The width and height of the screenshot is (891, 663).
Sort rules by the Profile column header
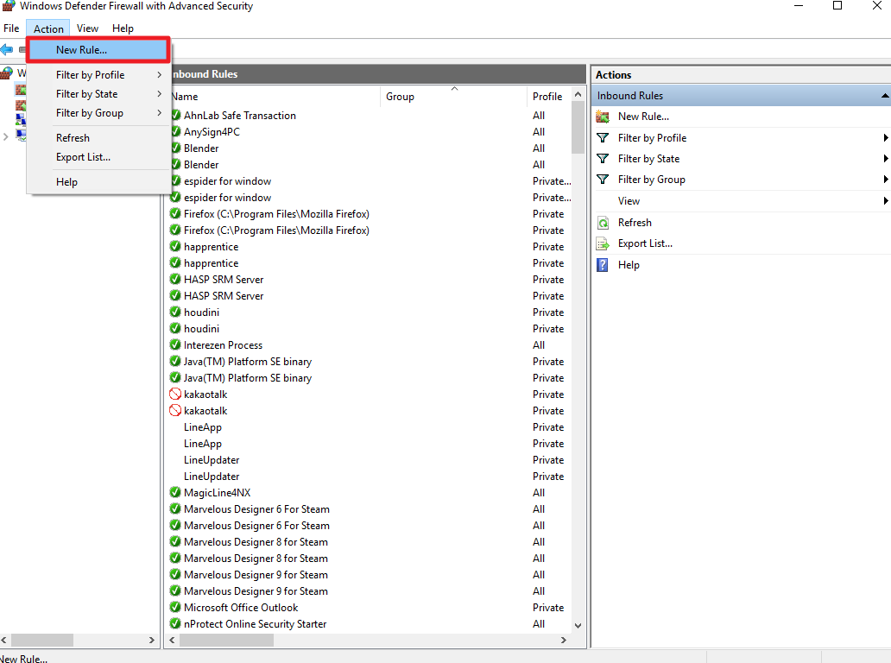coord(549,97)
